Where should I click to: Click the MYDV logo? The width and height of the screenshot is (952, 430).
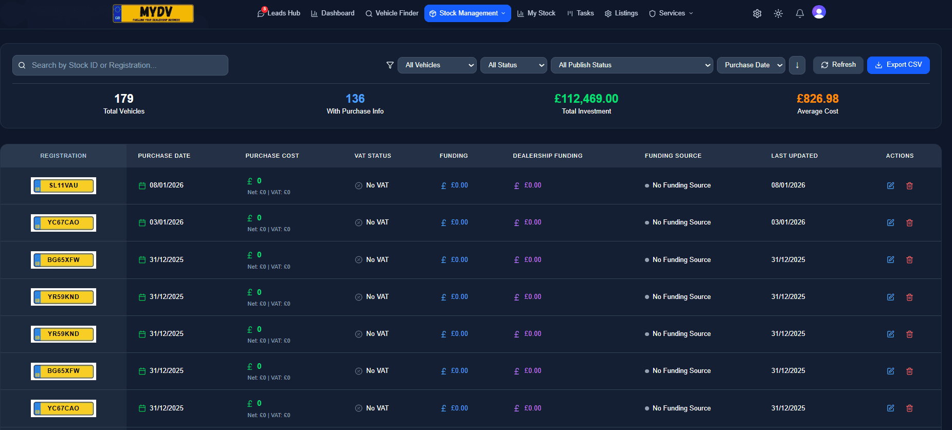[x=153, y=13]
